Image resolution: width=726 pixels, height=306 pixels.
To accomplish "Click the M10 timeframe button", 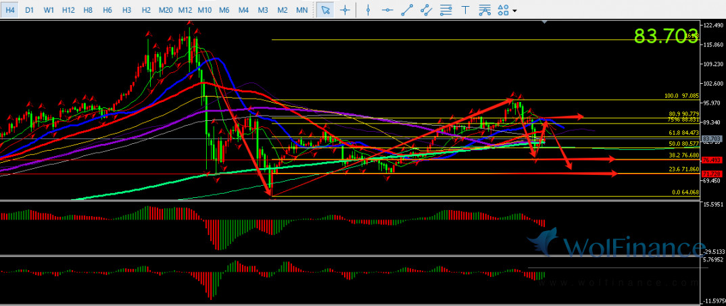I will pos(205,10).
